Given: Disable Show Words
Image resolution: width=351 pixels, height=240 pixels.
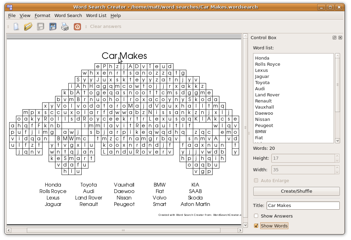Looking at the screenshot, I should pyautogui.click(x=256, y=226).
